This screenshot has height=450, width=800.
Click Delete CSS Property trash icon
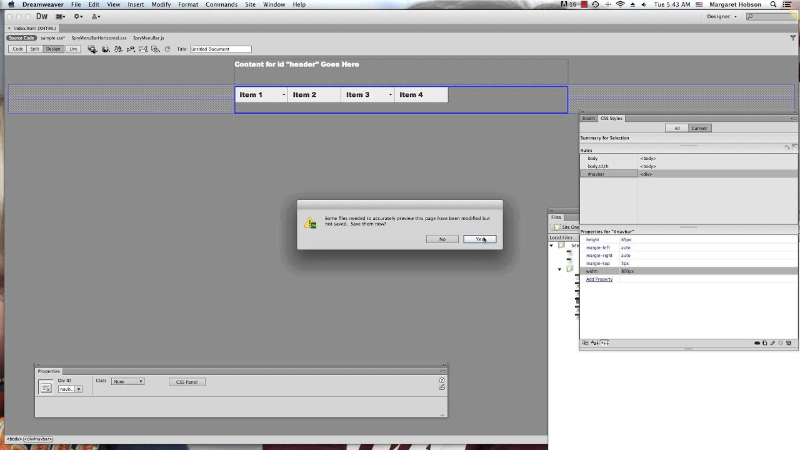tap(789, 343)
